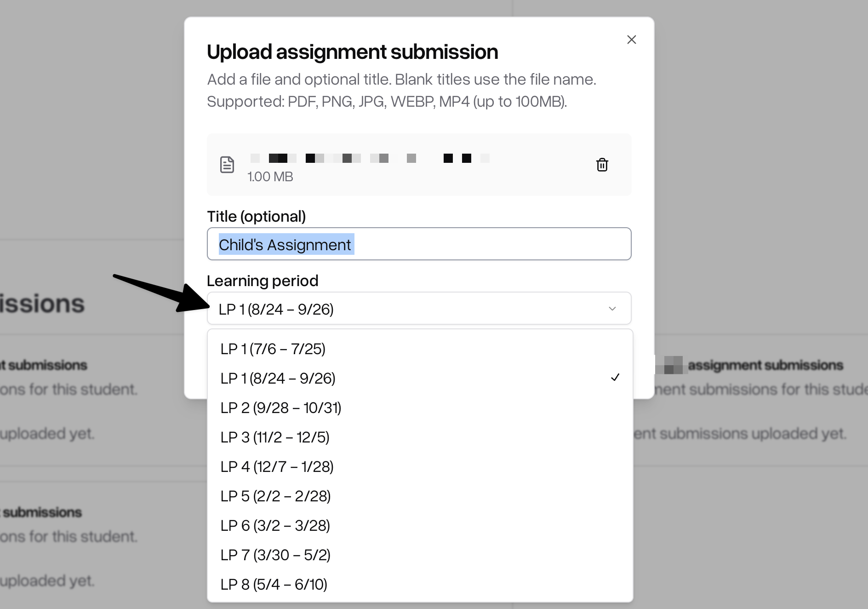Delete the attached file with trash icon
The width and height of the screenshot is (868, 609).
coord(602,165)
